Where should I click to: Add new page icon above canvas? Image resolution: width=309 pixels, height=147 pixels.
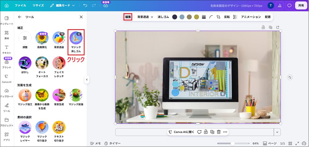[278, 27]
